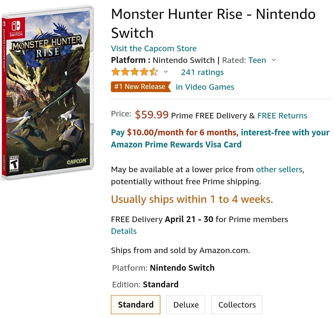Click the star rating icons
Screen dimensions: 334x318
click(x=134, y=72)
